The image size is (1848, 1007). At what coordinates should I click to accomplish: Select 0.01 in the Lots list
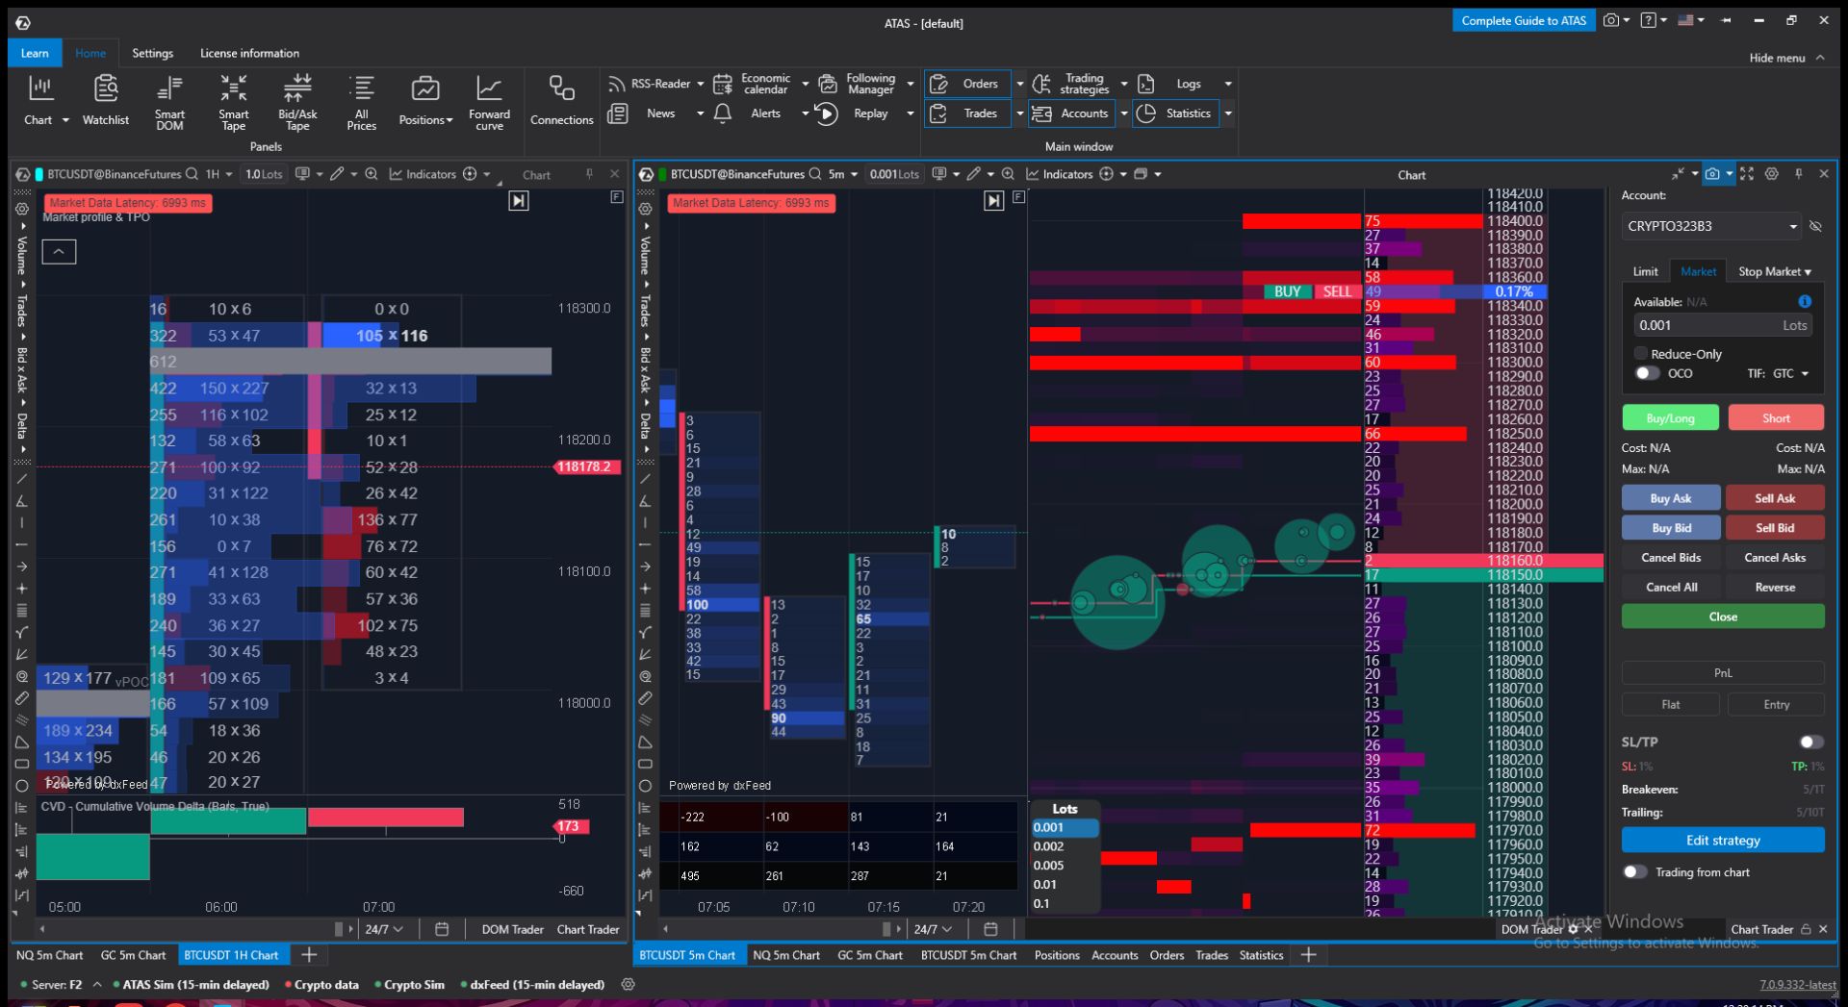tap(1064, 884)
